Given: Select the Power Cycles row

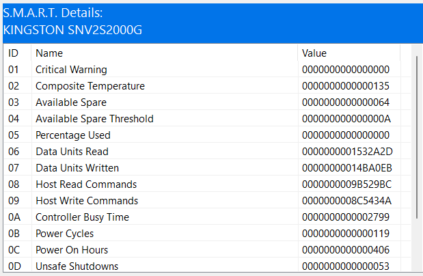Looking at the screenshot, I should pos(207,234).
